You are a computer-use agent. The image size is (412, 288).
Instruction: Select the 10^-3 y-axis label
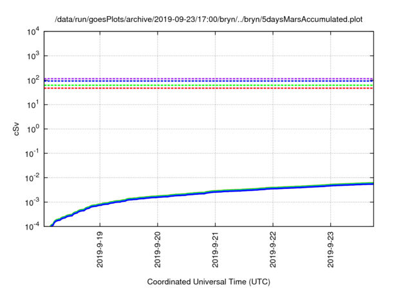click(32, 203)
